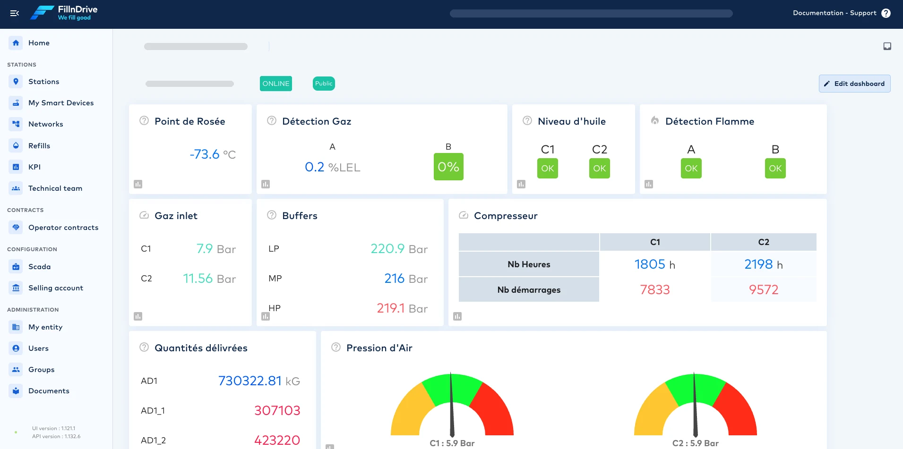Click the help icon beside Point de Rosée
This screenshot has width=903, height=449.
[x=144, y=120]
